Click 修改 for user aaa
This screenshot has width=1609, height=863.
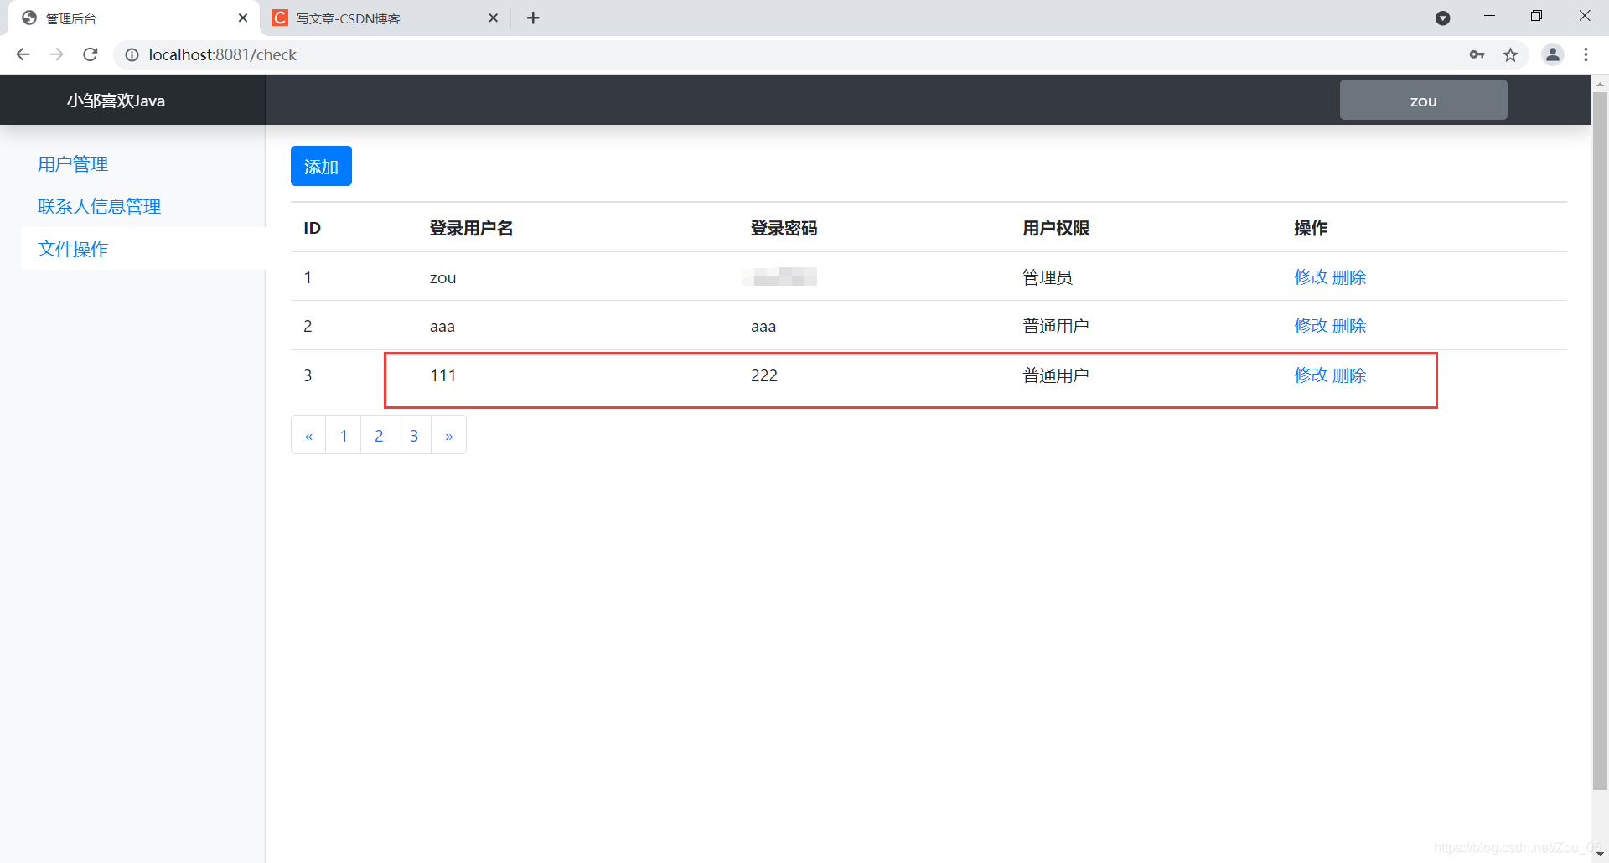click(x=1311, y=326)
